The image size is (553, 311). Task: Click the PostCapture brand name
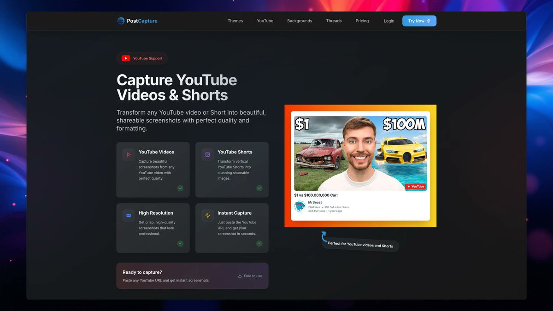point(142,21)
